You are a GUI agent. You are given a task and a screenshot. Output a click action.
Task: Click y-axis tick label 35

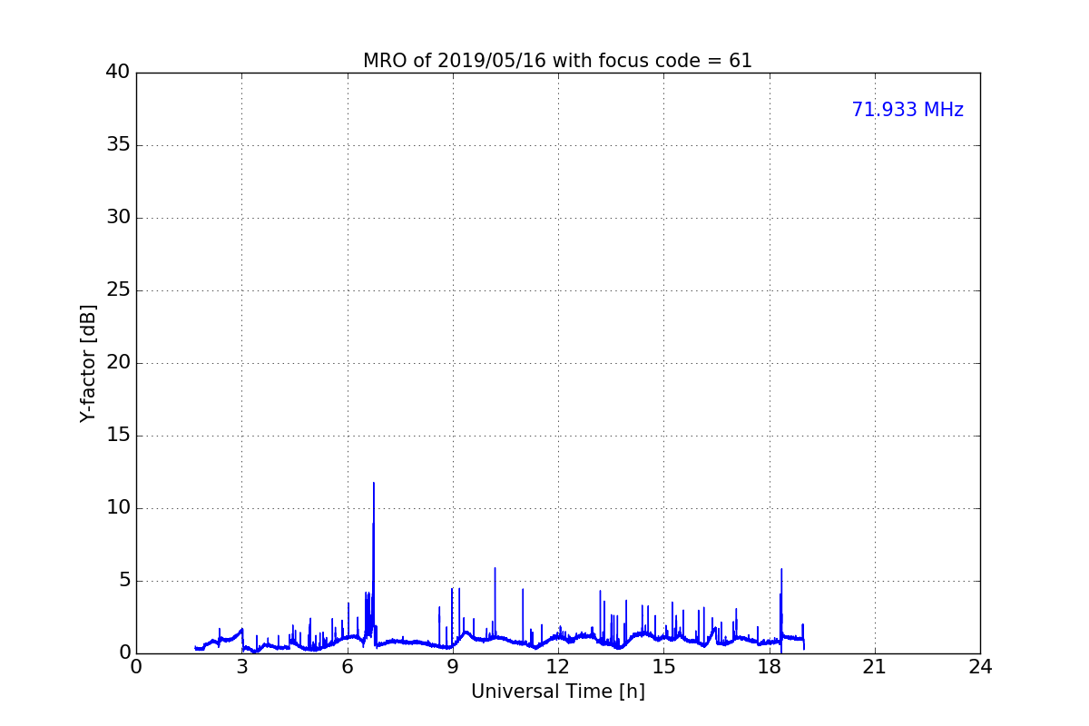coord(117,145)
